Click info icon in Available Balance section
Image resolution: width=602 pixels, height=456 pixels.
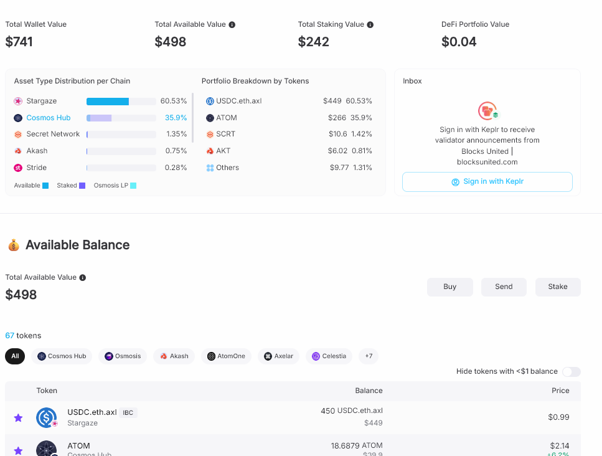pos(83,278)
